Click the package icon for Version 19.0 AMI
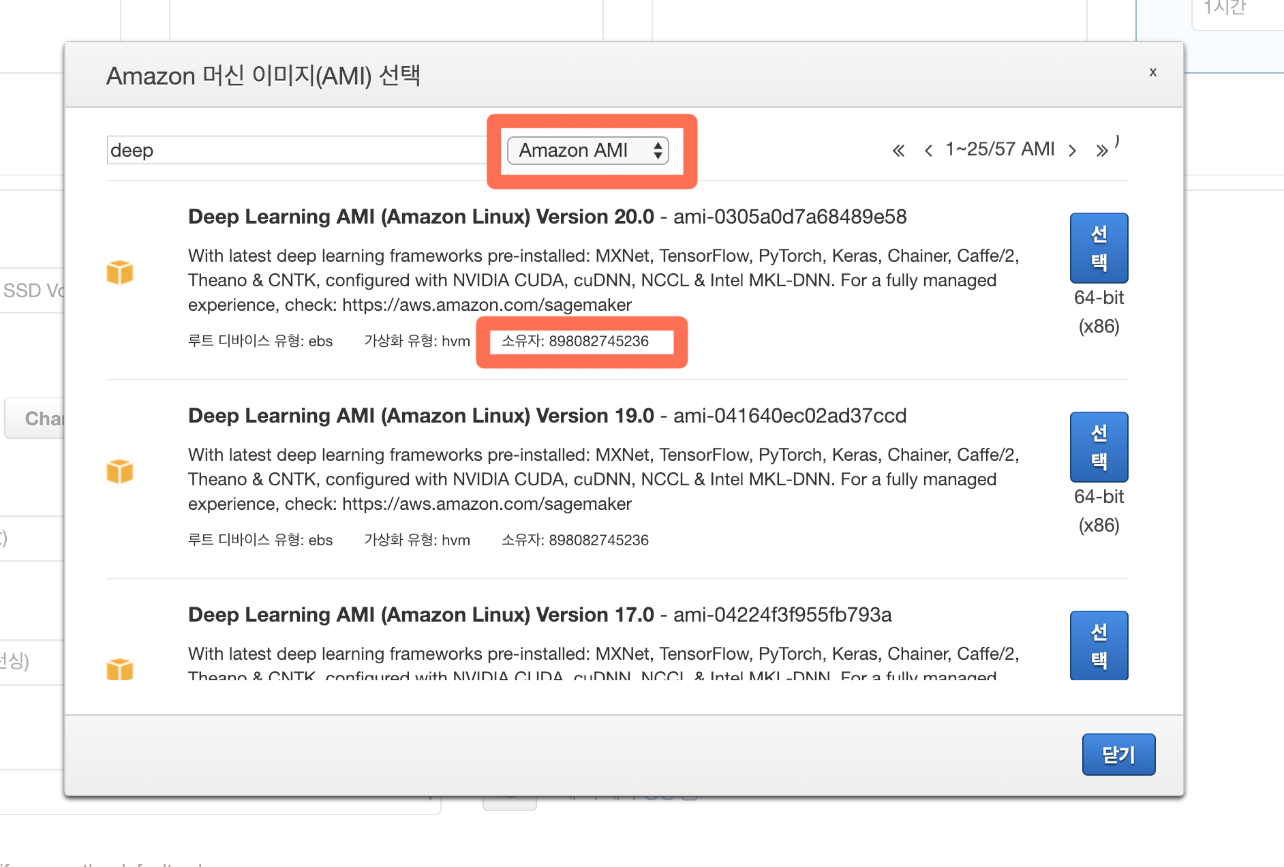Screen dimensions: 1284x867 [x=120, y=471]
